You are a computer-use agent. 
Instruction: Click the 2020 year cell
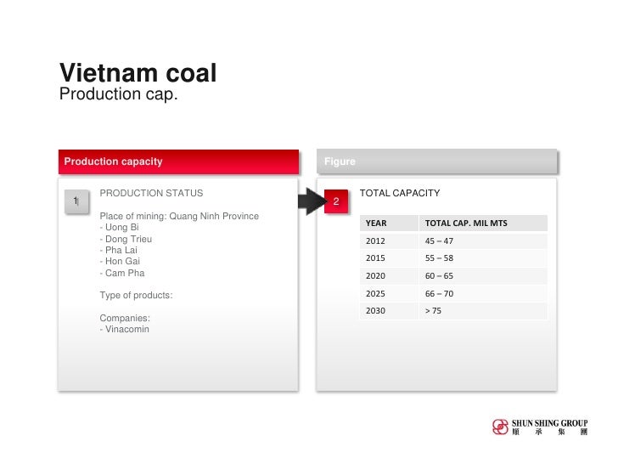tap(389, 276)
